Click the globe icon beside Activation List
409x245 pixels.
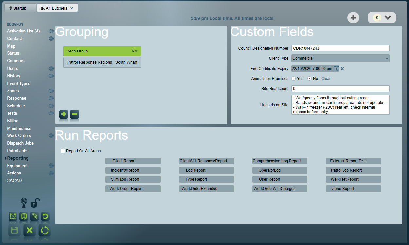51,31
